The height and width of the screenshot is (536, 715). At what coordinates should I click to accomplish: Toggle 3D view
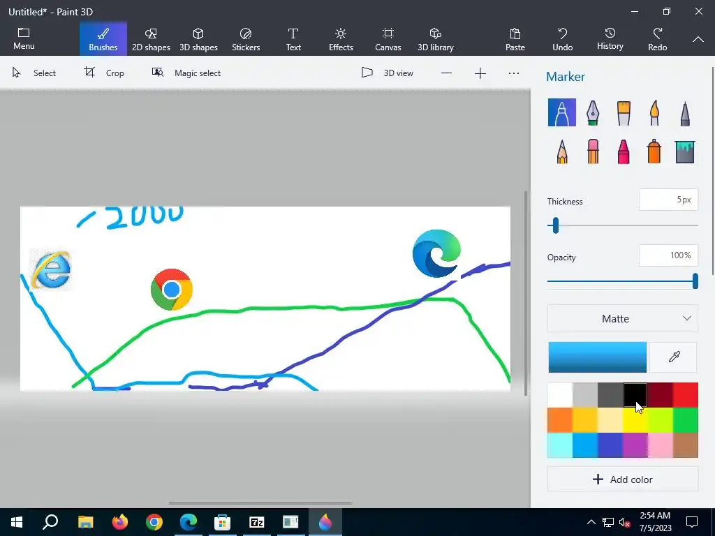click(387, 73)
